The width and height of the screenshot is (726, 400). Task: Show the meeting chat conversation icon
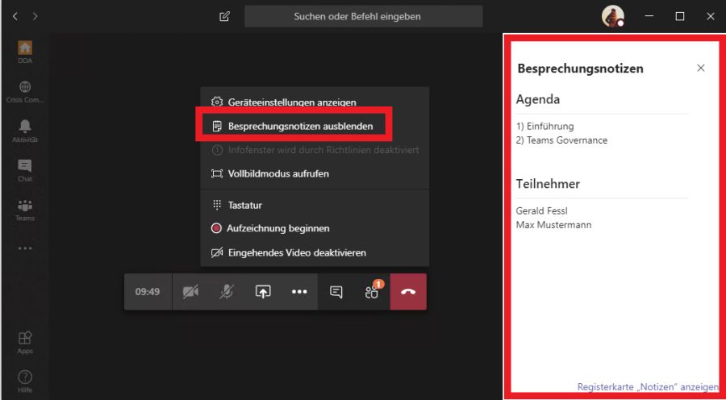(336, 292)
